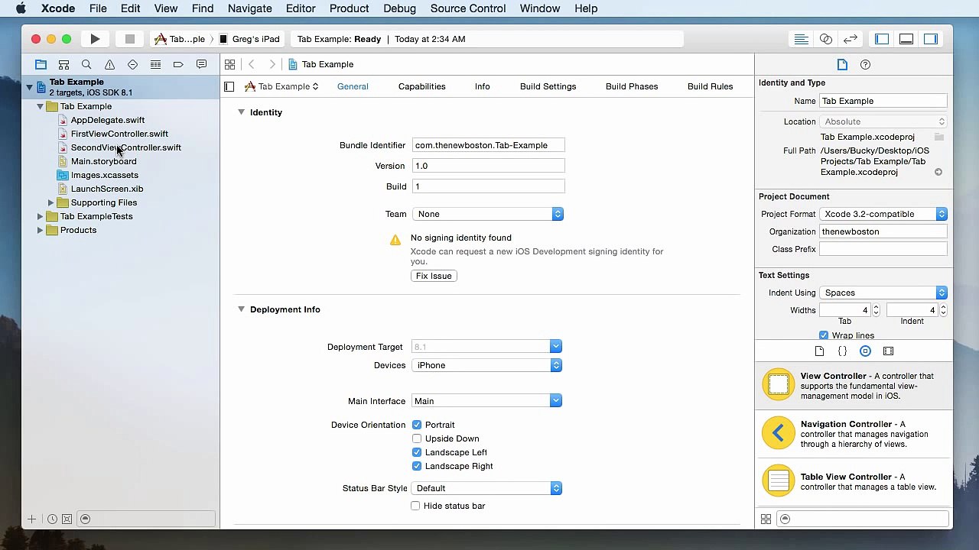This screenshot has width=979, height=550.
Task: Expand the Tab ExampleTests group
Action: (40, 216)
